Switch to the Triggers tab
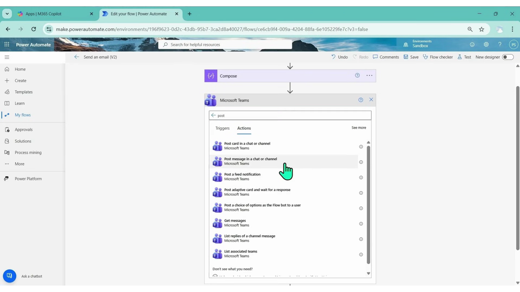This screenshot has height=292, width=520. 222,128
